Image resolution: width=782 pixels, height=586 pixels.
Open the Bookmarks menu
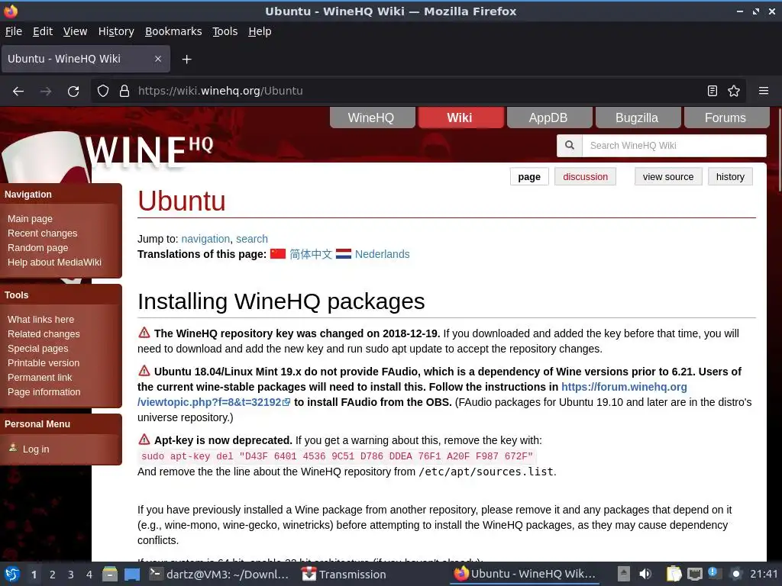[173, 31]
